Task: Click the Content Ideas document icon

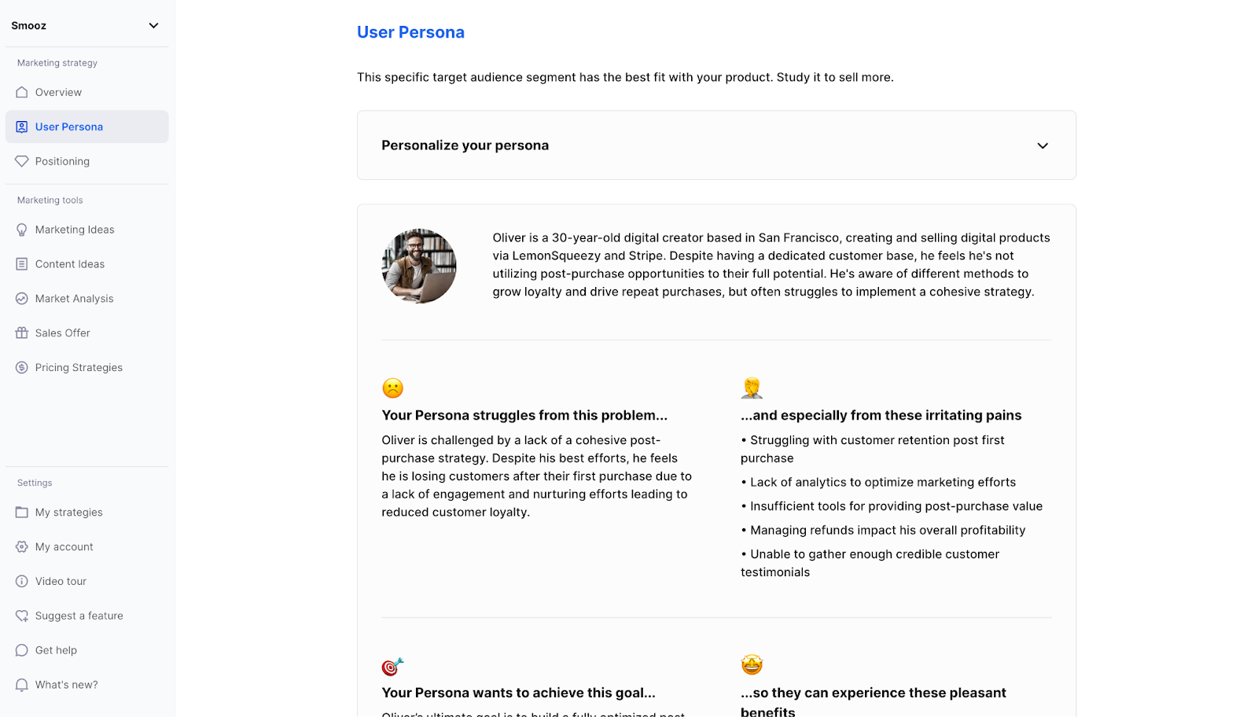Action: (x=22, y=264)
